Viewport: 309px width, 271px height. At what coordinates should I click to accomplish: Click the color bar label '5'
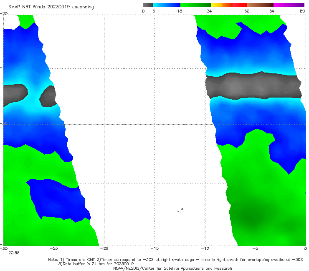pyautogui.click(x=154, y=11)
